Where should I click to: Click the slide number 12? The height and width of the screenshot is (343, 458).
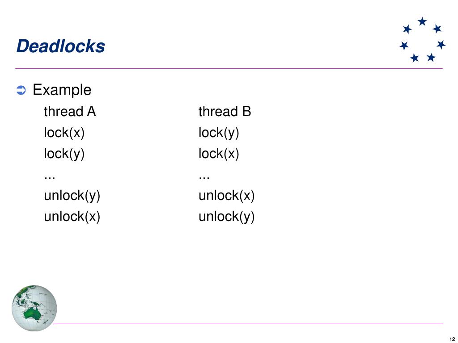click(x=452, y=339)
